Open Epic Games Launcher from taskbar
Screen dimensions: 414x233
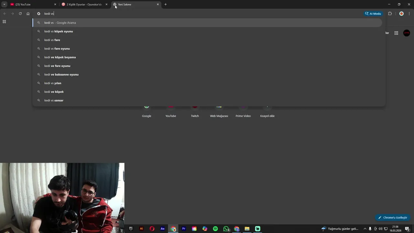[x=131, y=229]
